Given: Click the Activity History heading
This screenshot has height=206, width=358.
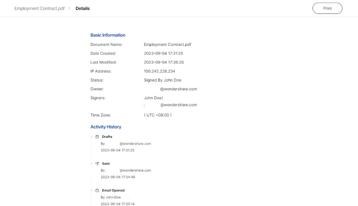Looking at the screenshot, I should coord(106,127).
